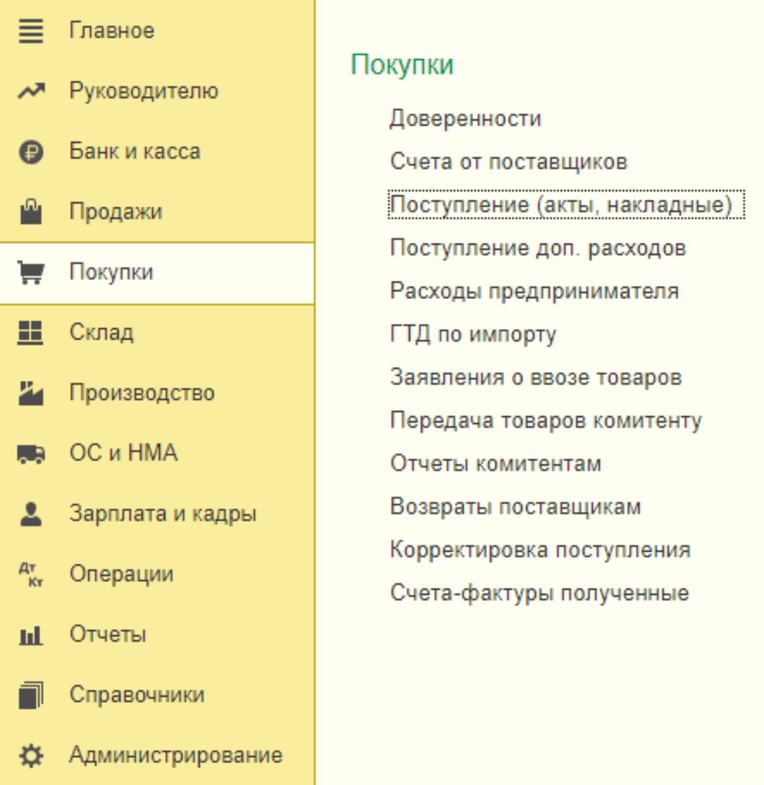The image size is (764, 785).
Task: Open Передача товаров комитенту
Action: pyautogui.click(x=546, y=420)
